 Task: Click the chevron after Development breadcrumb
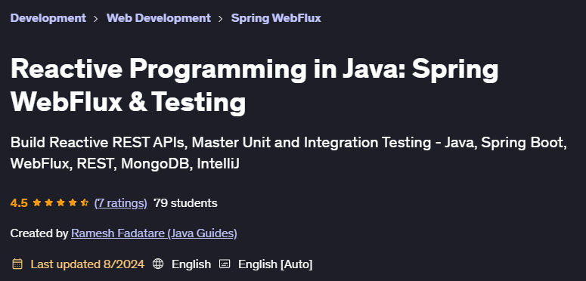pos(96,18)
